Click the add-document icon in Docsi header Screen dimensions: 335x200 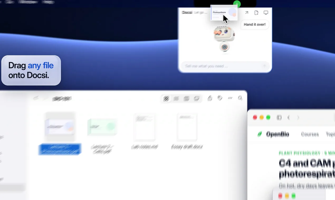(256, 13)
